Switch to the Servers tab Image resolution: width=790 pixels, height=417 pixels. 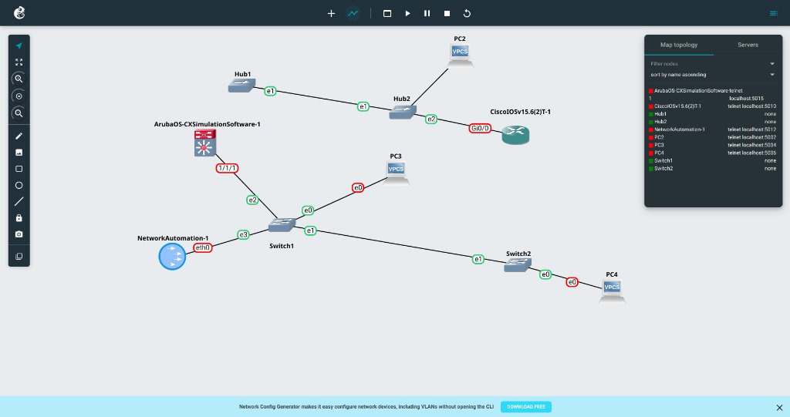tap(748, 45)
